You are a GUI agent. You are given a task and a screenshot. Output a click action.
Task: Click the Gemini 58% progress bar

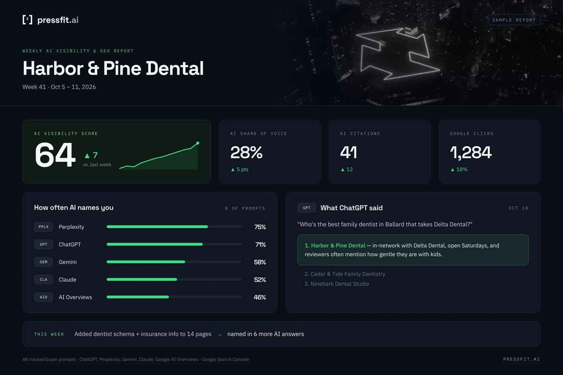point(174,262)
